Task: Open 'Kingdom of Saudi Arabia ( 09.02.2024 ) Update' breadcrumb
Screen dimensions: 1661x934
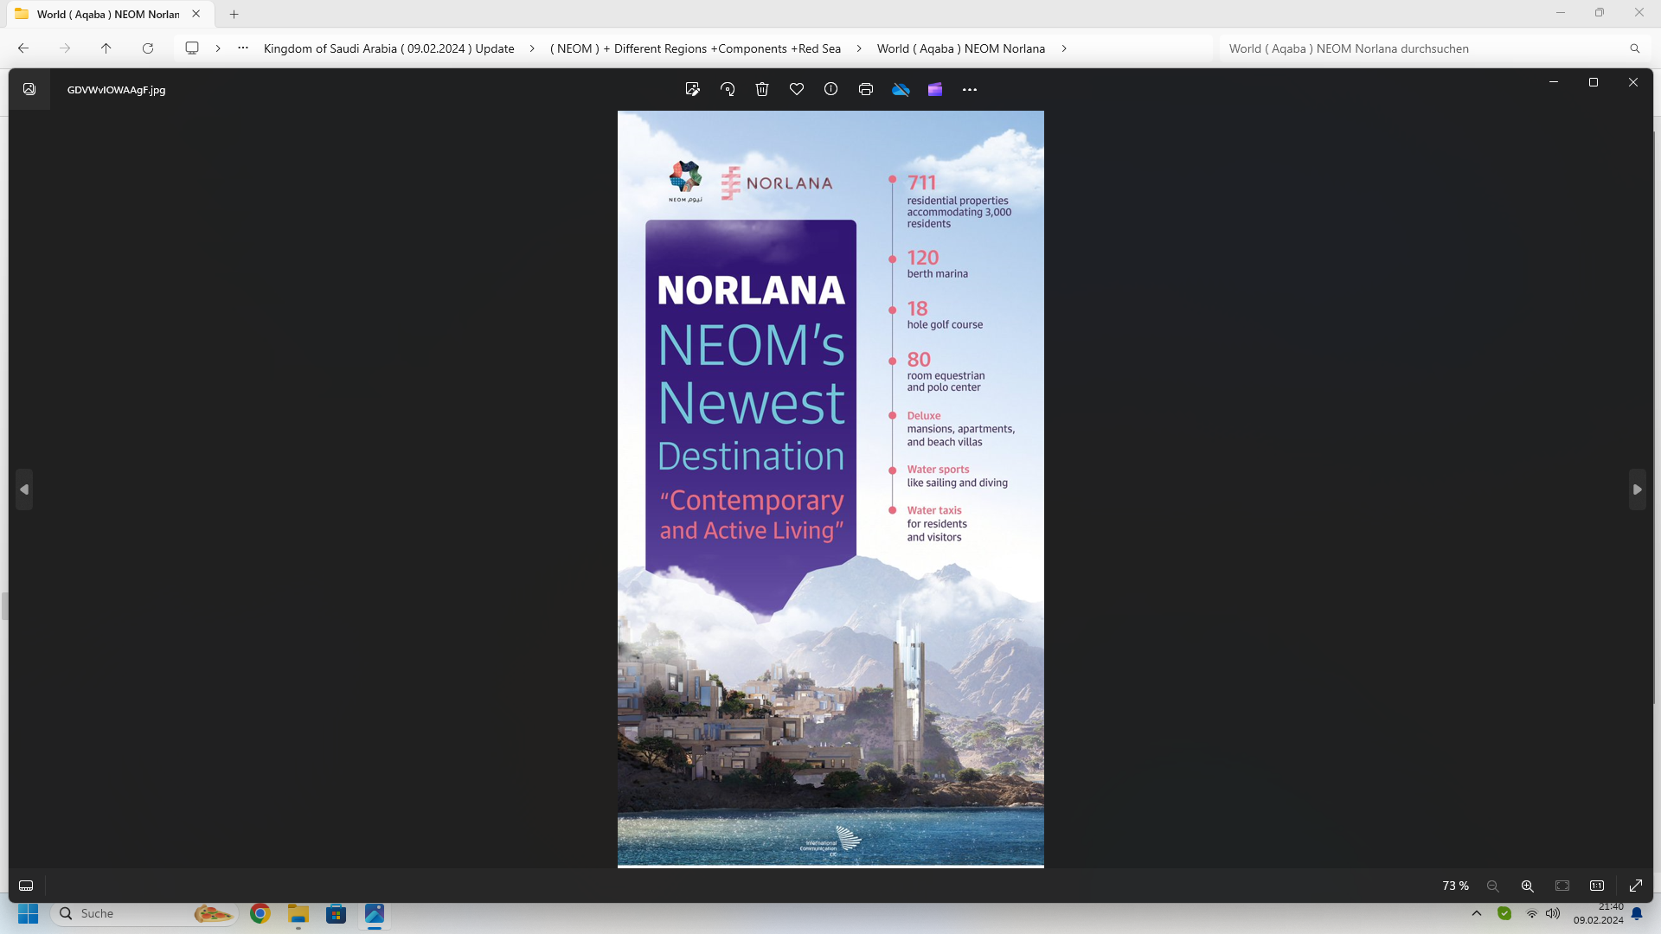Action: click(388, 48)
